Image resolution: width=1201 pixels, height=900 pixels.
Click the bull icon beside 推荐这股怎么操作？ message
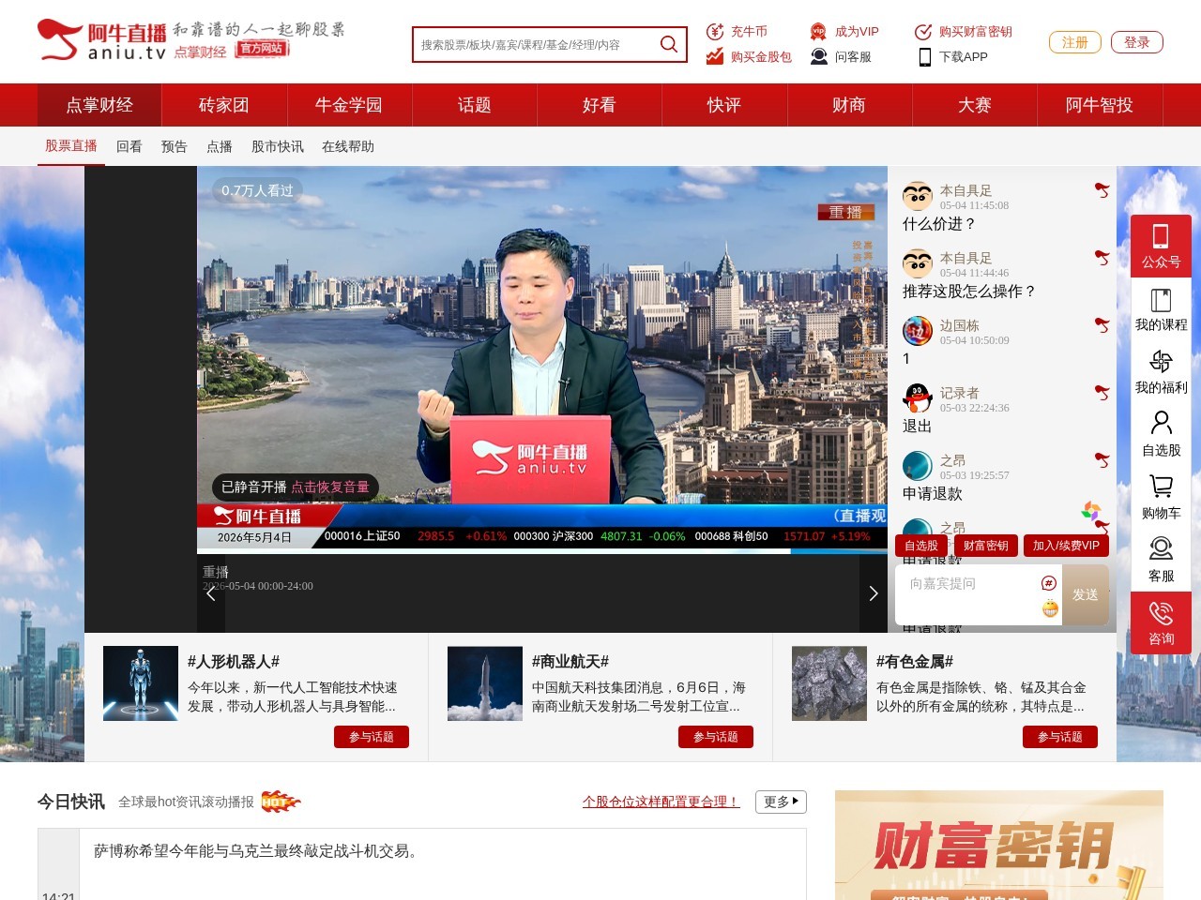[x=1102, y=258]
